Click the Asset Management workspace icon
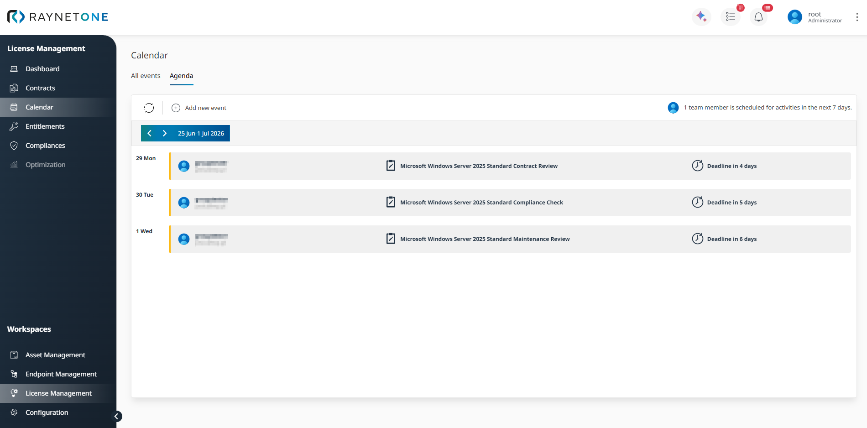 14,355
